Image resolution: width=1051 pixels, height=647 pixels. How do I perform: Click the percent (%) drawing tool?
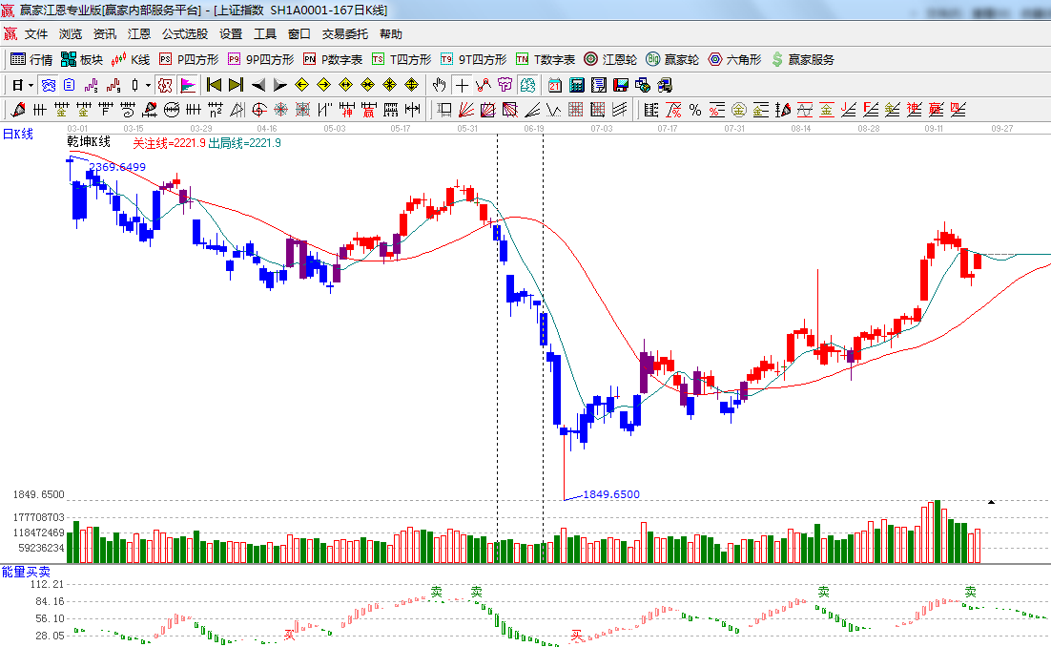[695, 110]
